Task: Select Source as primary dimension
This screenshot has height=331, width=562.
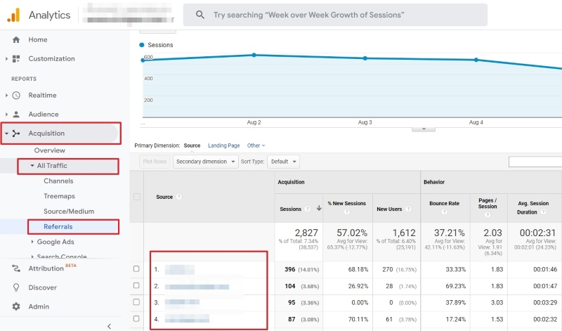Action: coord(192,145)
